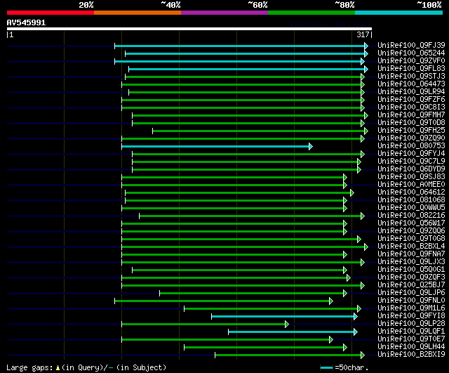Image resolution: width=449 pixels, height=373 pixels.
Task: Select the UniRef100_Q9LJP6 label
Action: [x=411, y=293]
